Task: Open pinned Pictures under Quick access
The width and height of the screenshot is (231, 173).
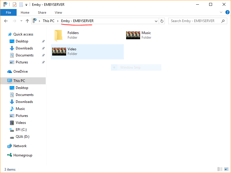Action: click(x=22, y=62)
